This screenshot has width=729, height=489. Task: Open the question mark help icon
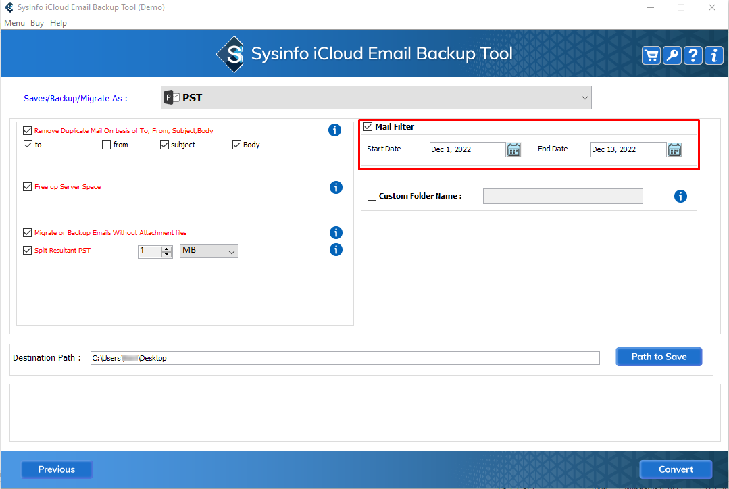693,55
